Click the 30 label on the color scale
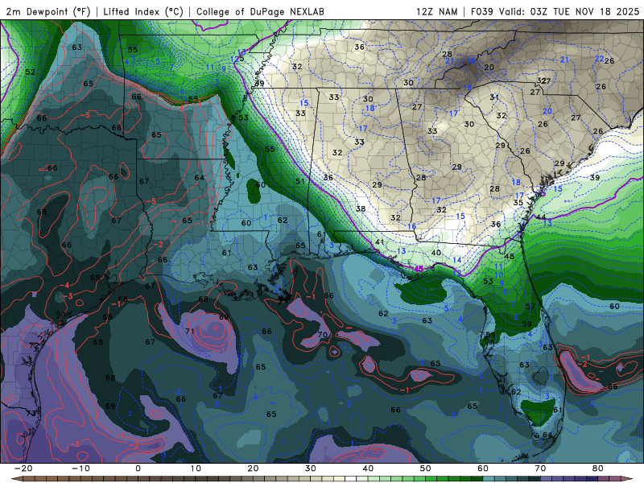This screenshot has width=644, height=483. tap(311, 469)
